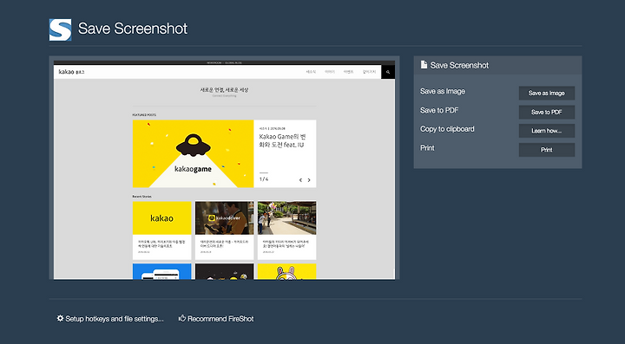The height and width of the screenshot is (344, 625).
Task: Click next arrow in featured post slider
Action: click(309, 180)
